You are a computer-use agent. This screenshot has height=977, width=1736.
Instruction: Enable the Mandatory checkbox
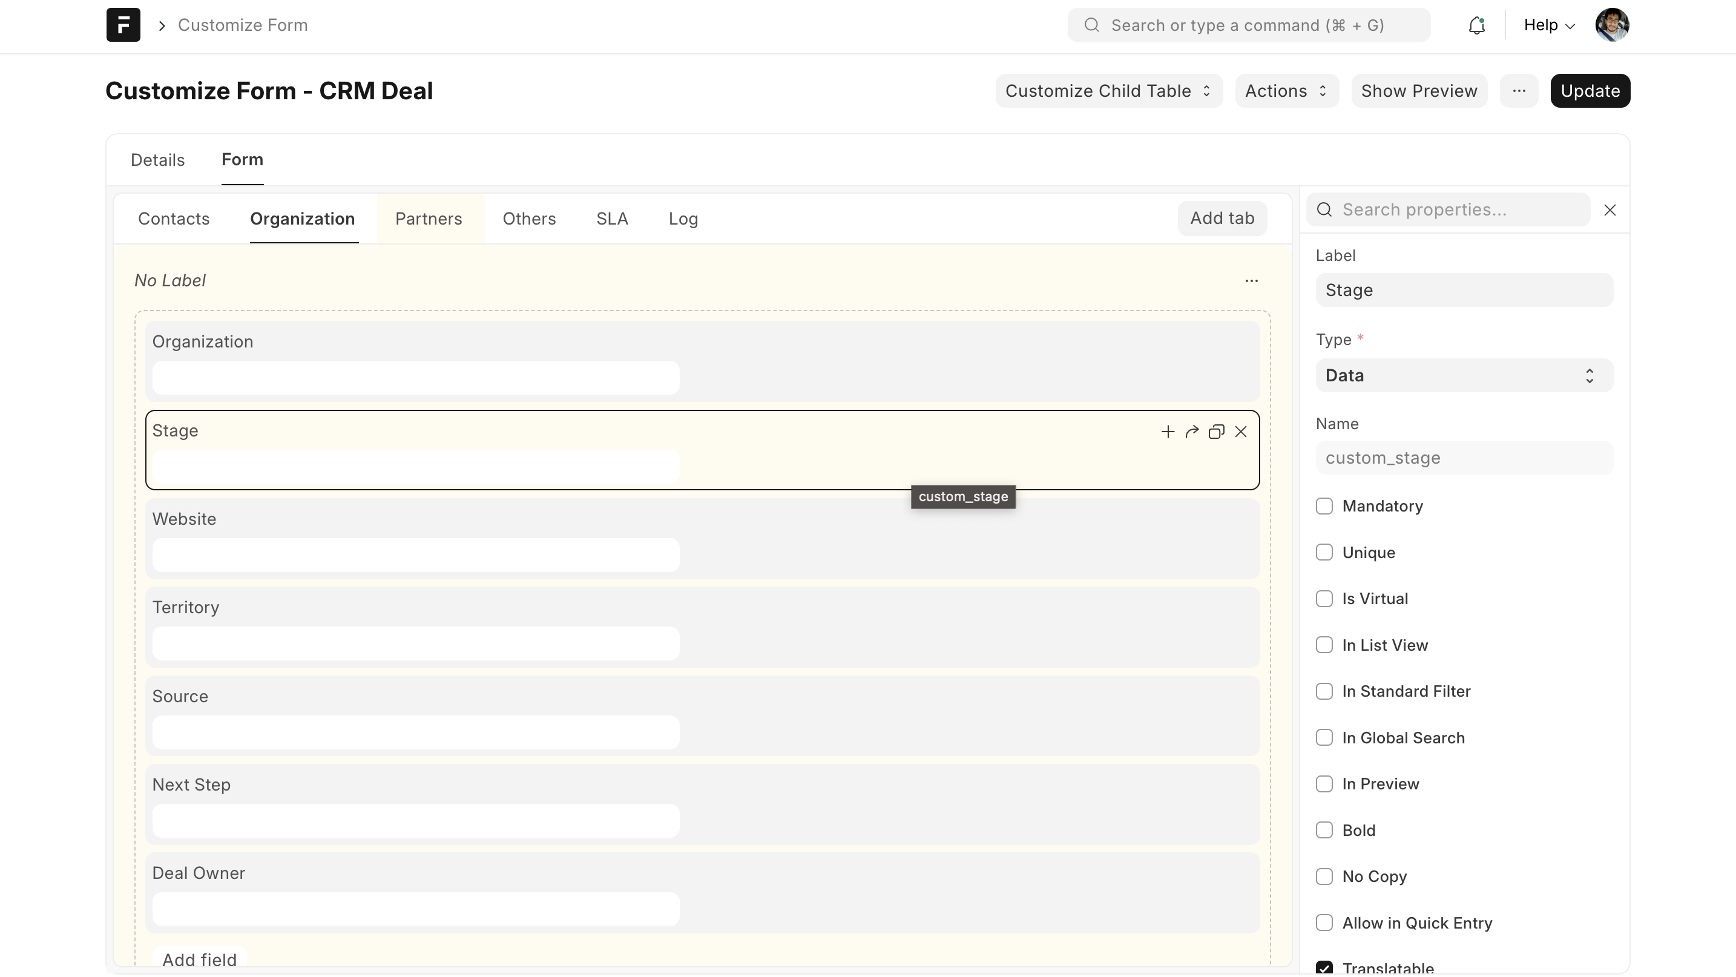click(1324, 506)
